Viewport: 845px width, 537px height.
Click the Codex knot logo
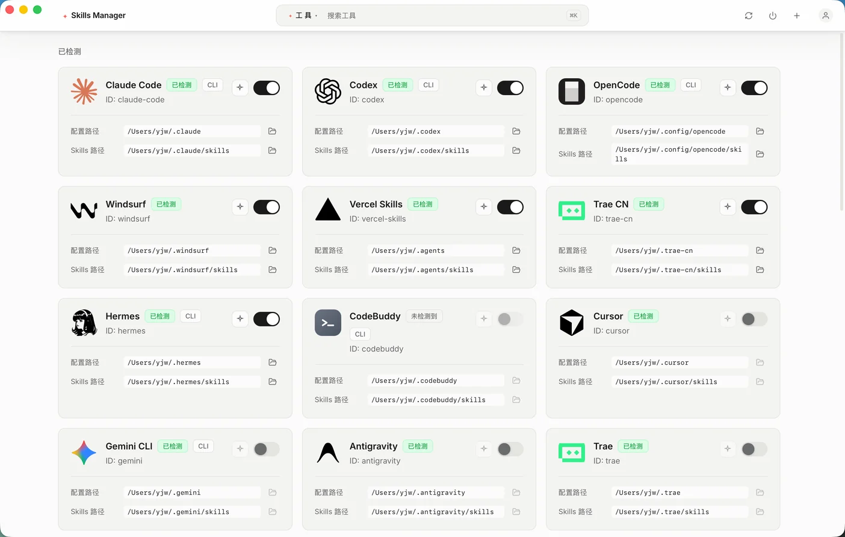(x=328, y=92)
